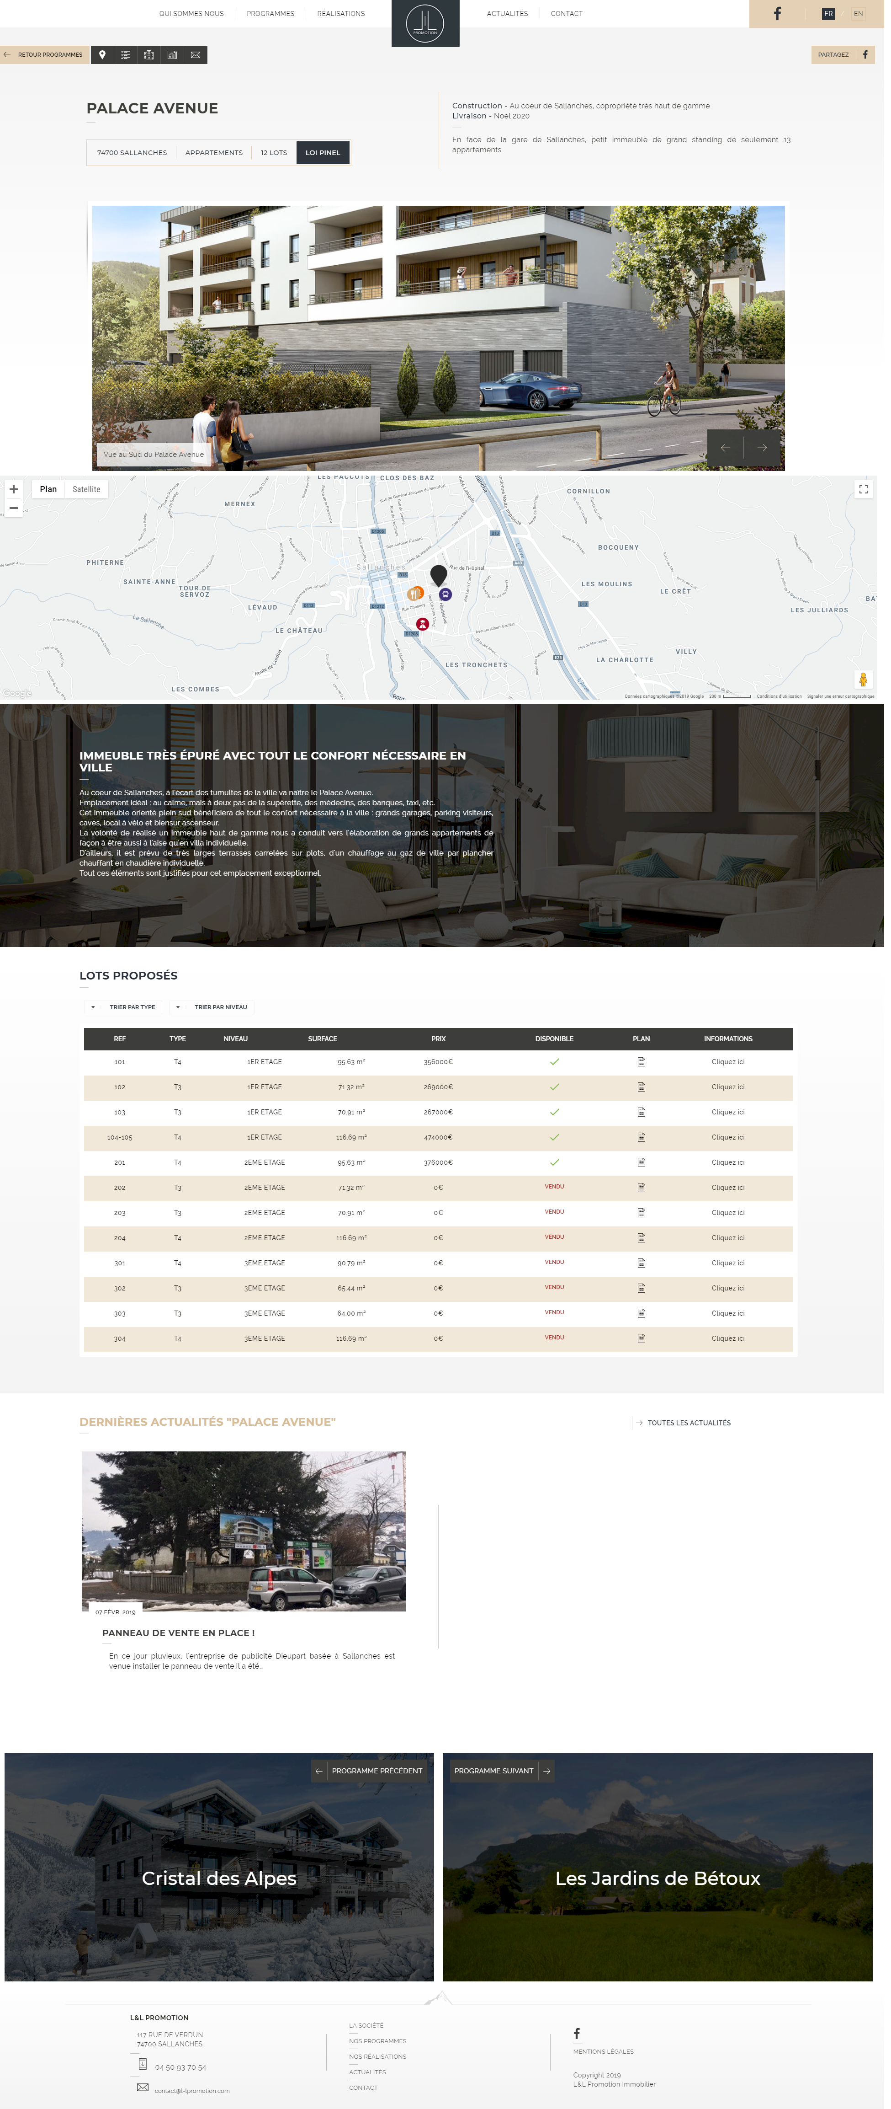Expand Trier par type dropdown

coord(123,1007)
